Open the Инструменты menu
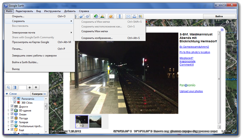This screenshot has height=140, width=243. [x=52, y=11]
